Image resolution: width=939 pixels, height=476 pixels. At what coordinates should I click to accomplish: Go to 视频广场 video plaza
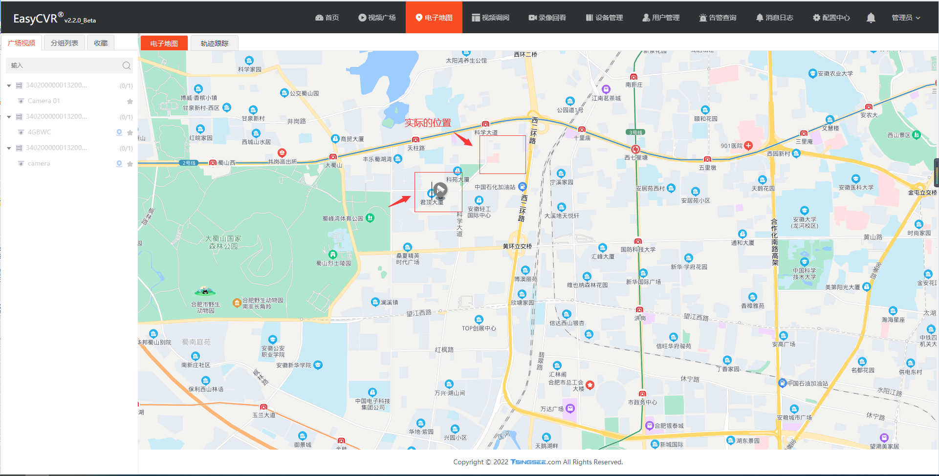(377, 18)
